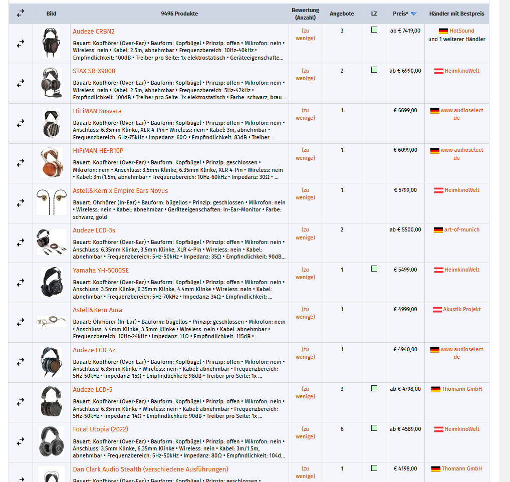Click compare arrows icon for Yamaha YH-5000SE
Viewport: 510px width, 482px height.
pos(21,283)
